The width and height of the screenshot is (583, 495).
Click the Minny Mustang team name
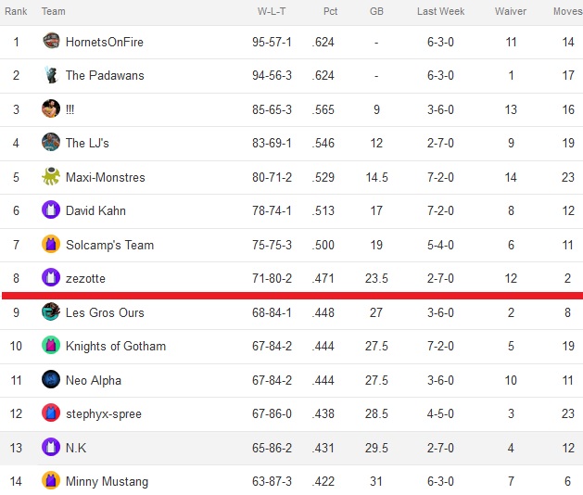108,481
